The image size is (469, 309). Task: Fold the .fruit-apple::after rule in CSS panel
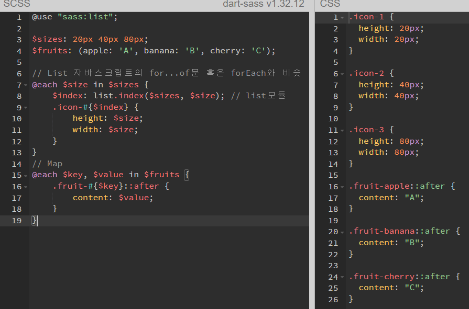[342, 187]
